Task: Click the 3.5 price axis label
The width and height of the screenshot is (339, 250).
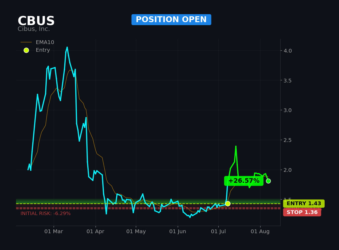Action: 288,81
